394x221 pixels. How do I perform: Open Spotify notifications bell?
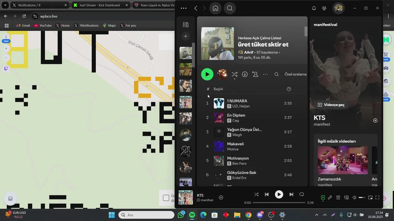(x=314, y=8)
